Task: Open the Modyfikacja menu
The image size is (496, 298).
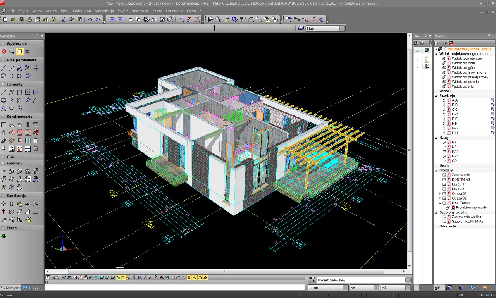Action: [104, 11]
